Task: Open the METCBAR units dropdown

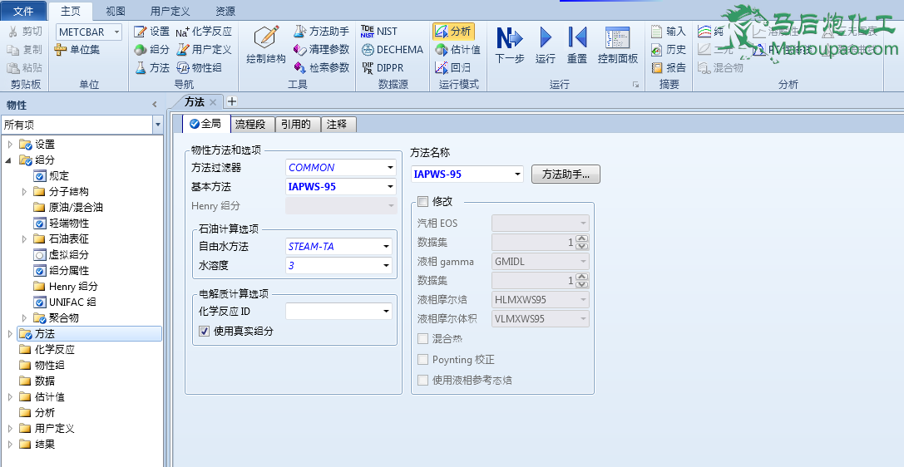Action: click(117, 32)
